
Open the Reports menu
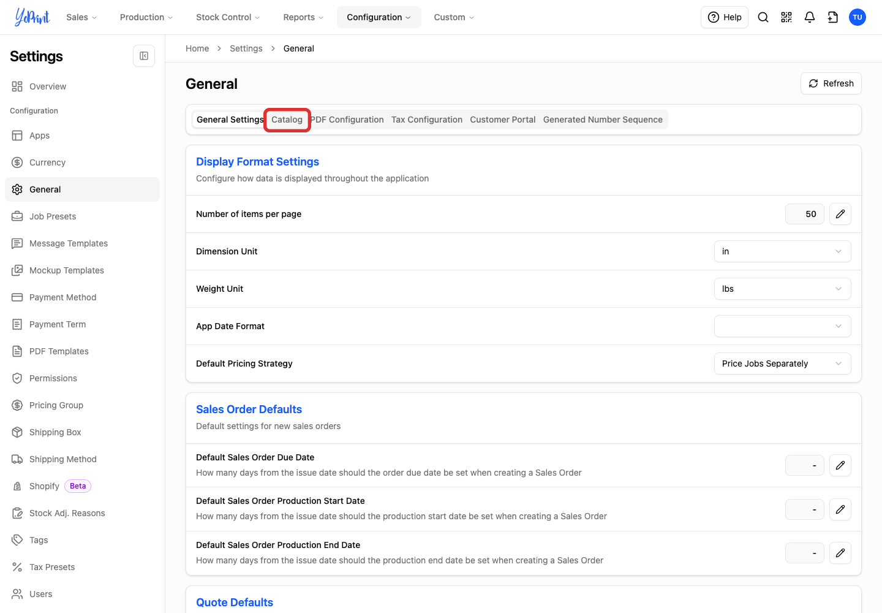coord(303,17)
